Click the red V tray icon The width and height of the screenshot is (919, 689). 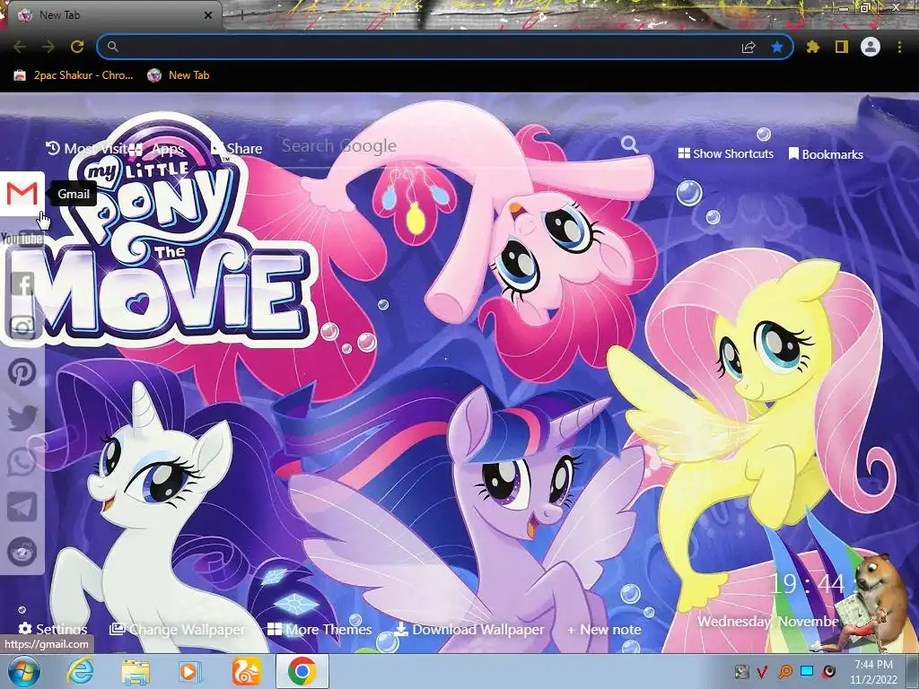click(763, 672)
